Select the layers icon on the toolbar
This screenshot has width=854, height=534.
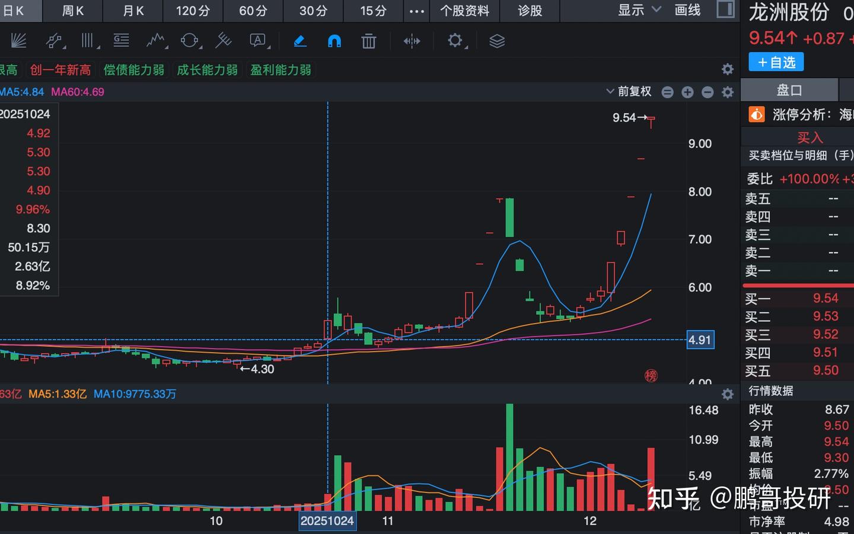coord(496,40)
